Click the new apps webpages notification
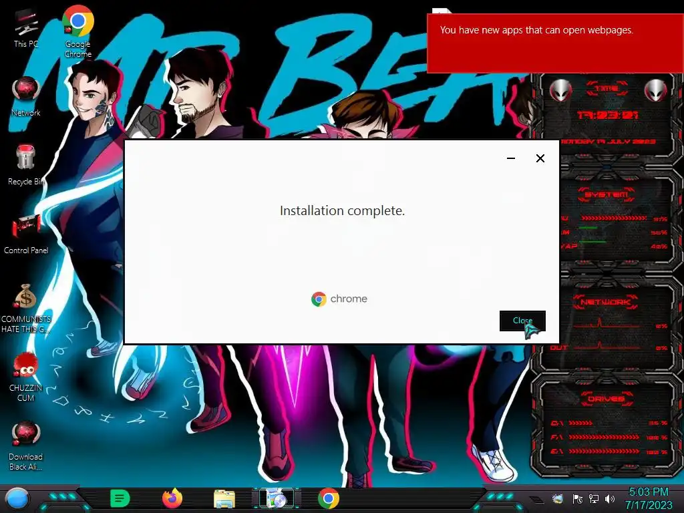Image resolution: width=684 pixels, height=513 pixels. 555,43
